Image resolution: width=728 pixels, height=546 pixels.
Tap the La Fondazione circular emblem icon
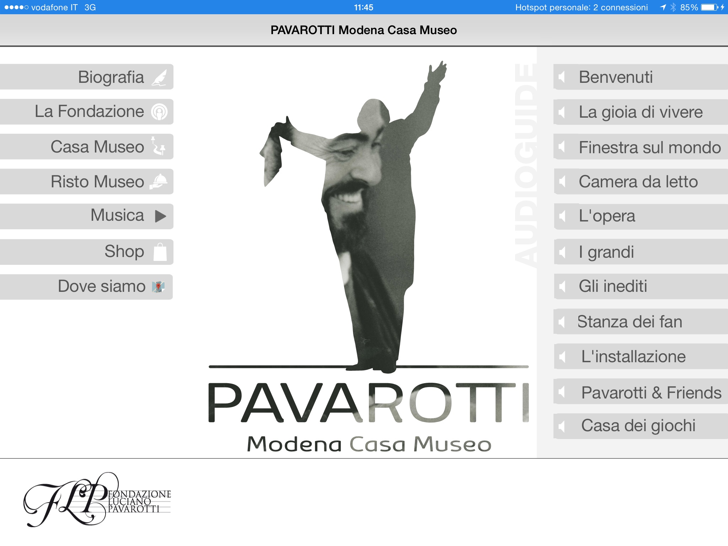pos(159,112)
